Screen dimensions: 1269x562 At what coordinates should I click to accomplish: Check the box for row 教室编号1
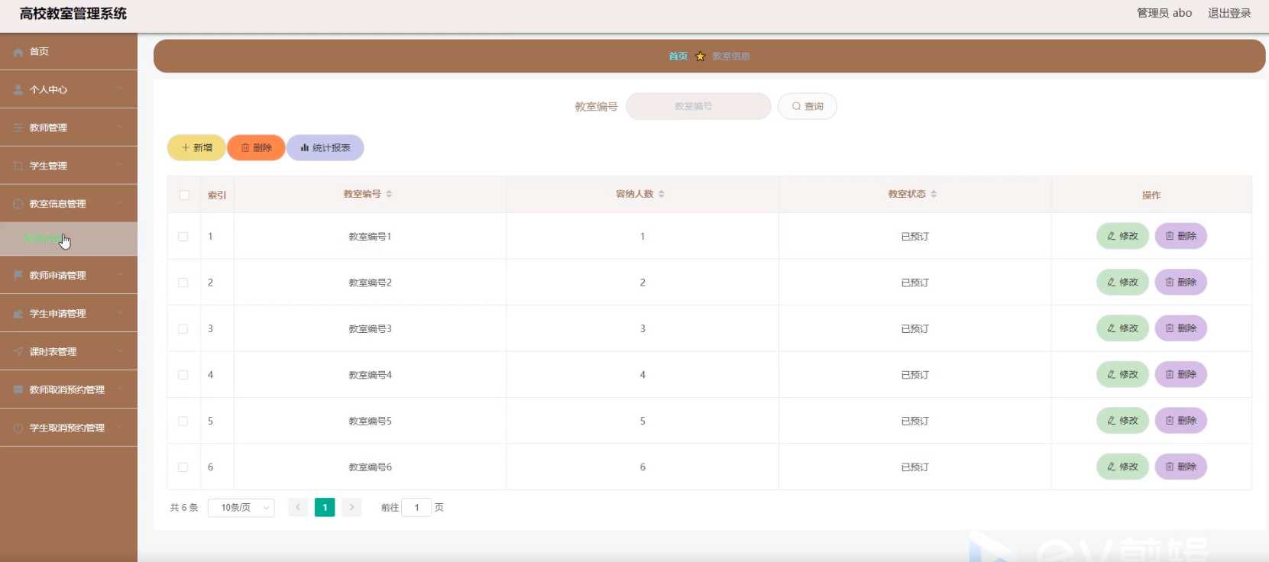[183, 237]
